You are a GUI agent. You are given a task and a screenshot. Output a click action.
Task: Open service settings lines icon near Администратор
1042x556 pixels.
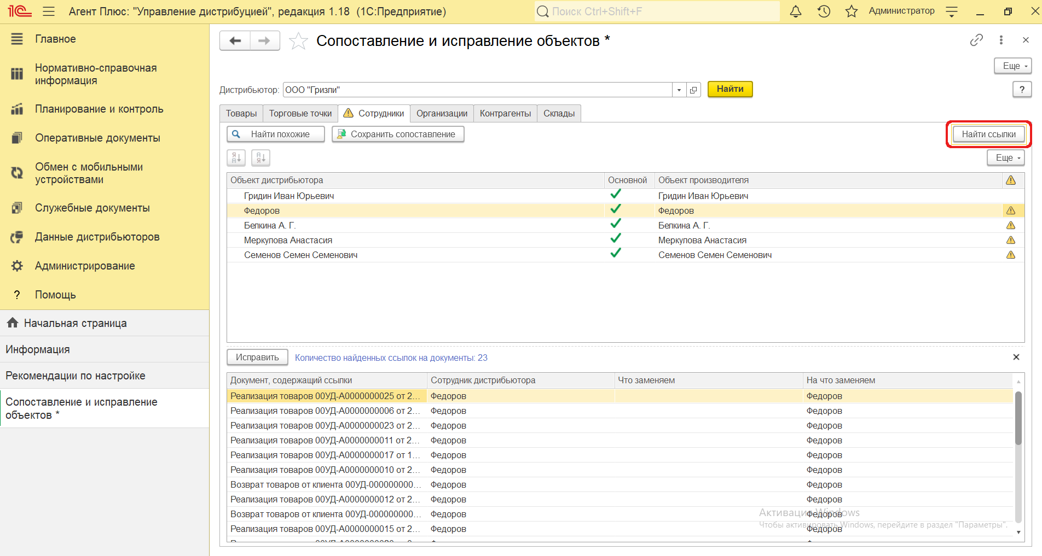952,11
